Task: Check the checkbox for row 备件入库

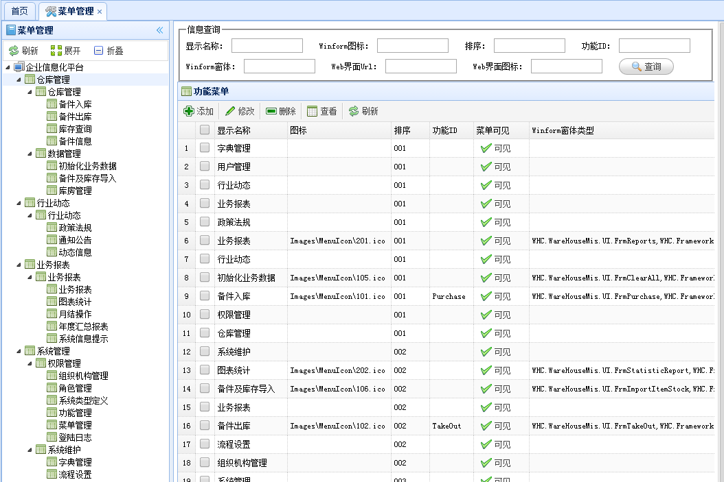Action: (205, 296)
